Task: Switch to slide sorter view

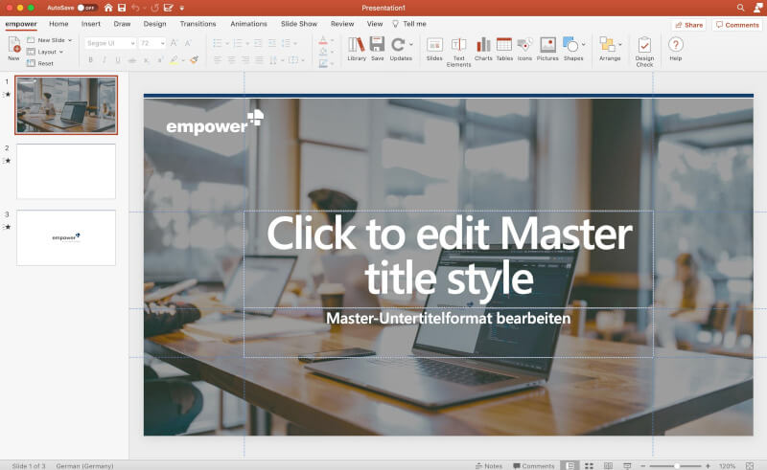Action: pyautogui.click(x=588, y=465)
